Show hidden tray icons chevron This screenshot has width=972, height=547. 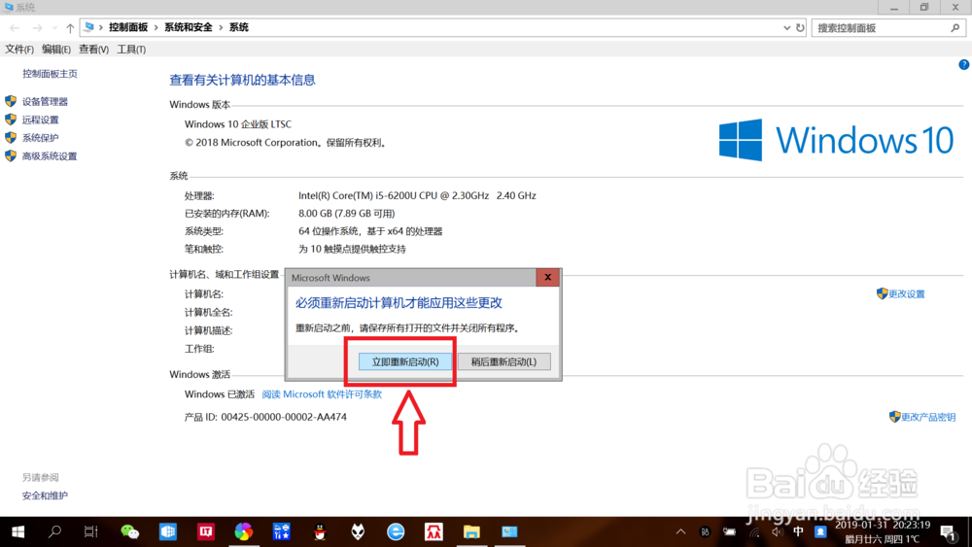click(x=680, y=531)
